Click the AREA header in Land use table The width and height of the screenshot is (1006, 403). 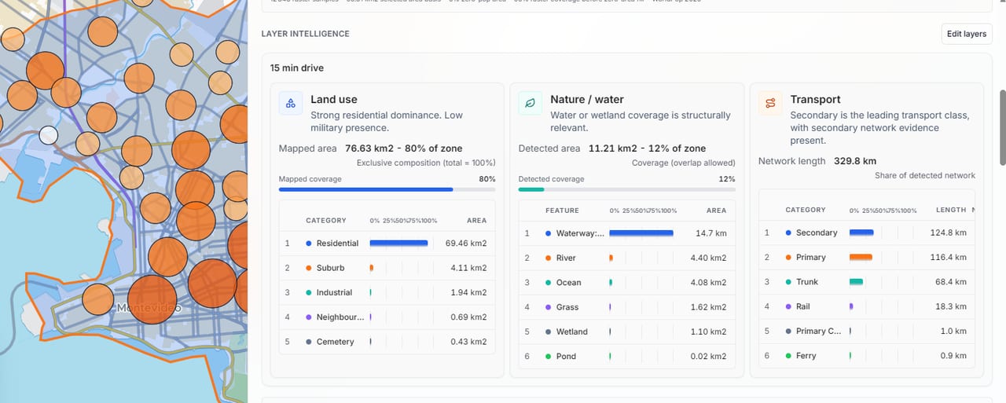click(476, 221)
